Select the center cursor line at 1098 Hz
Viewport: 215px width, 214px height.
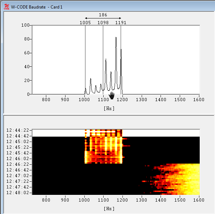[x=103, y=60]
